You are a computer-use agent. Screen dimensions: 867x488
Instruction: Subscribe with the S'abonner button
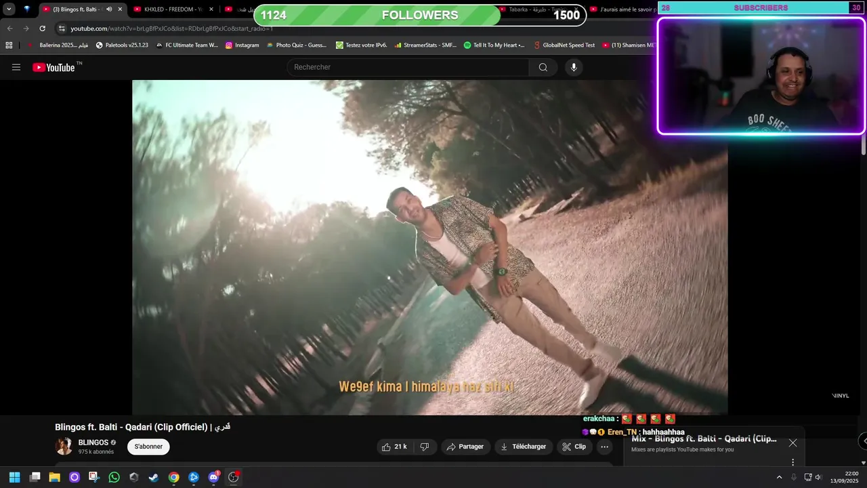pos(148,447)
